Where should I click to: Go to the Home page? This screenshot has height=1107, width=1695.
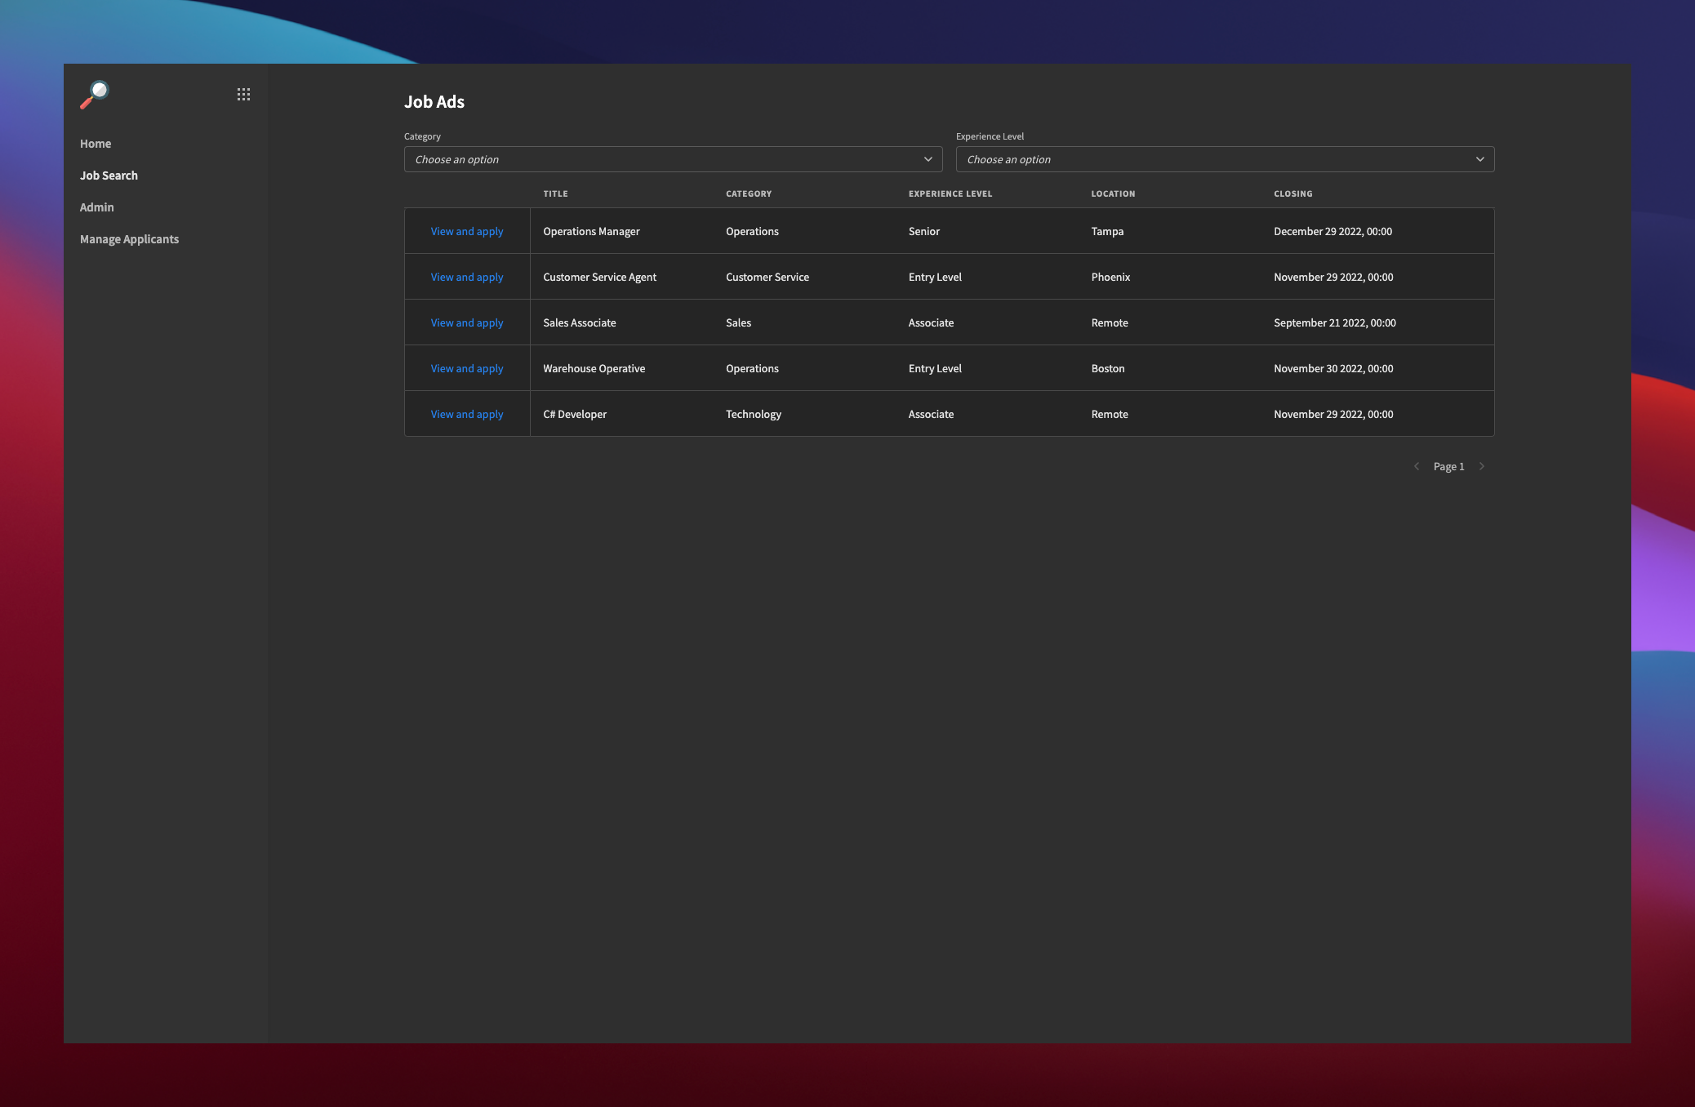click(x=96, y=144)
